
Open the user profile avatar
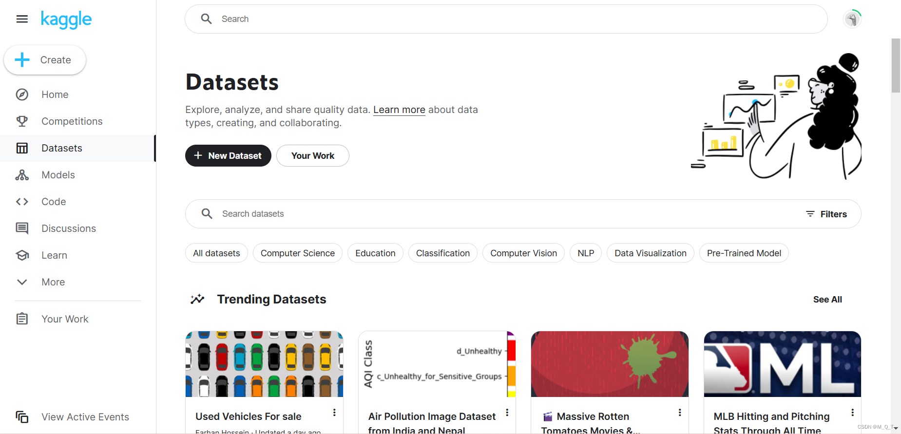click(x=852, y=19)
